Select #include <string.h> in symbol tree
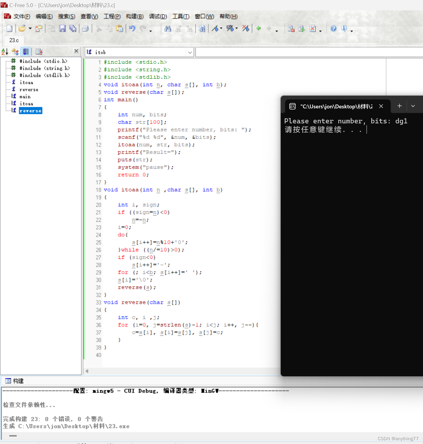Screen dimensions: 423x444 (44, 68)
